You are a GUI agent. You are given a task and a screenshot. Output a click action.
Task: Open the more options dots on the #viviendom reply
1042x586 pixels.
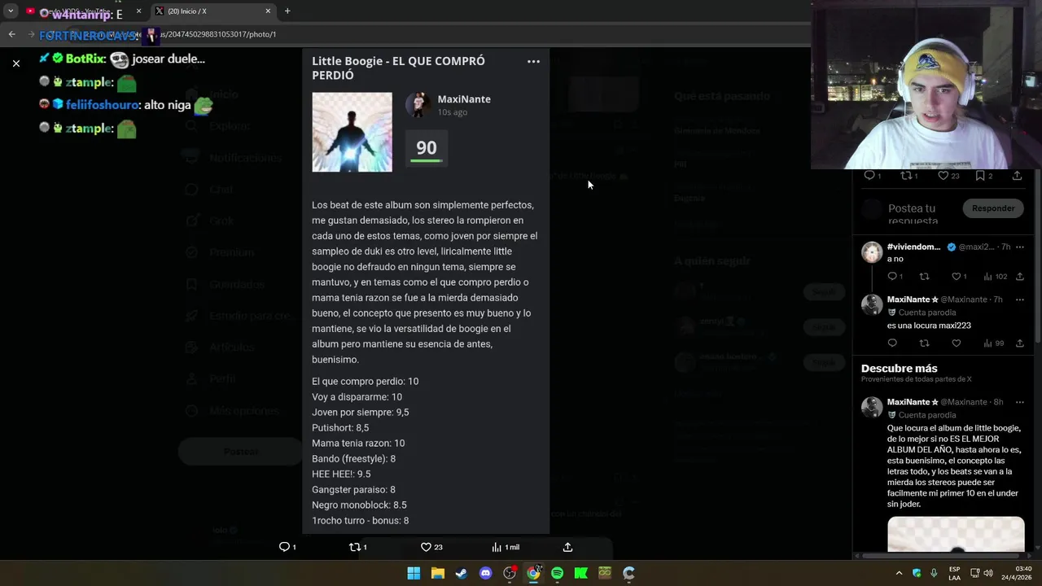click(1019, 247)
